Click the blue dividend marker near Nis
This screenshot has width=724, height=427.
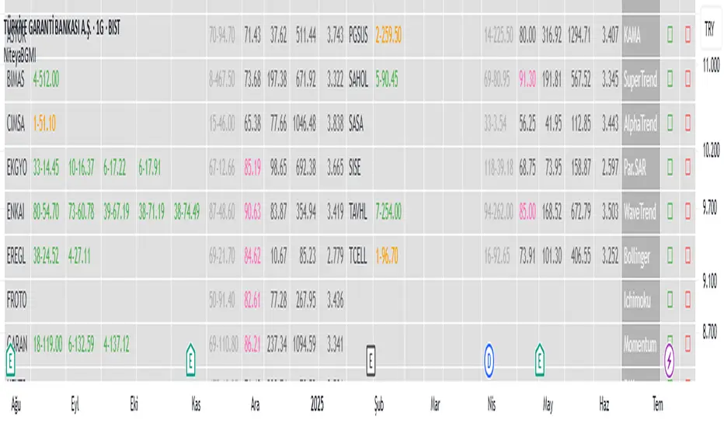click(489, 360)
